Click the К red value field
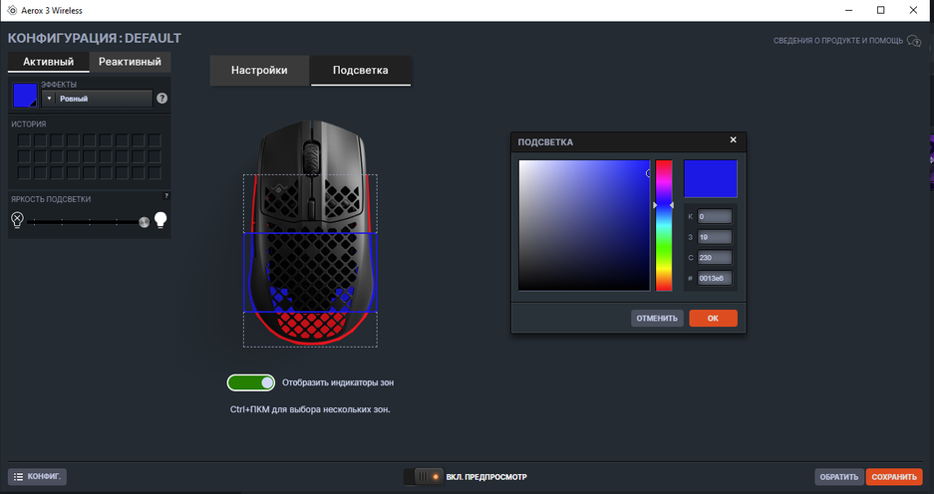Screen dimensions: 934x494 coord(714,217)
